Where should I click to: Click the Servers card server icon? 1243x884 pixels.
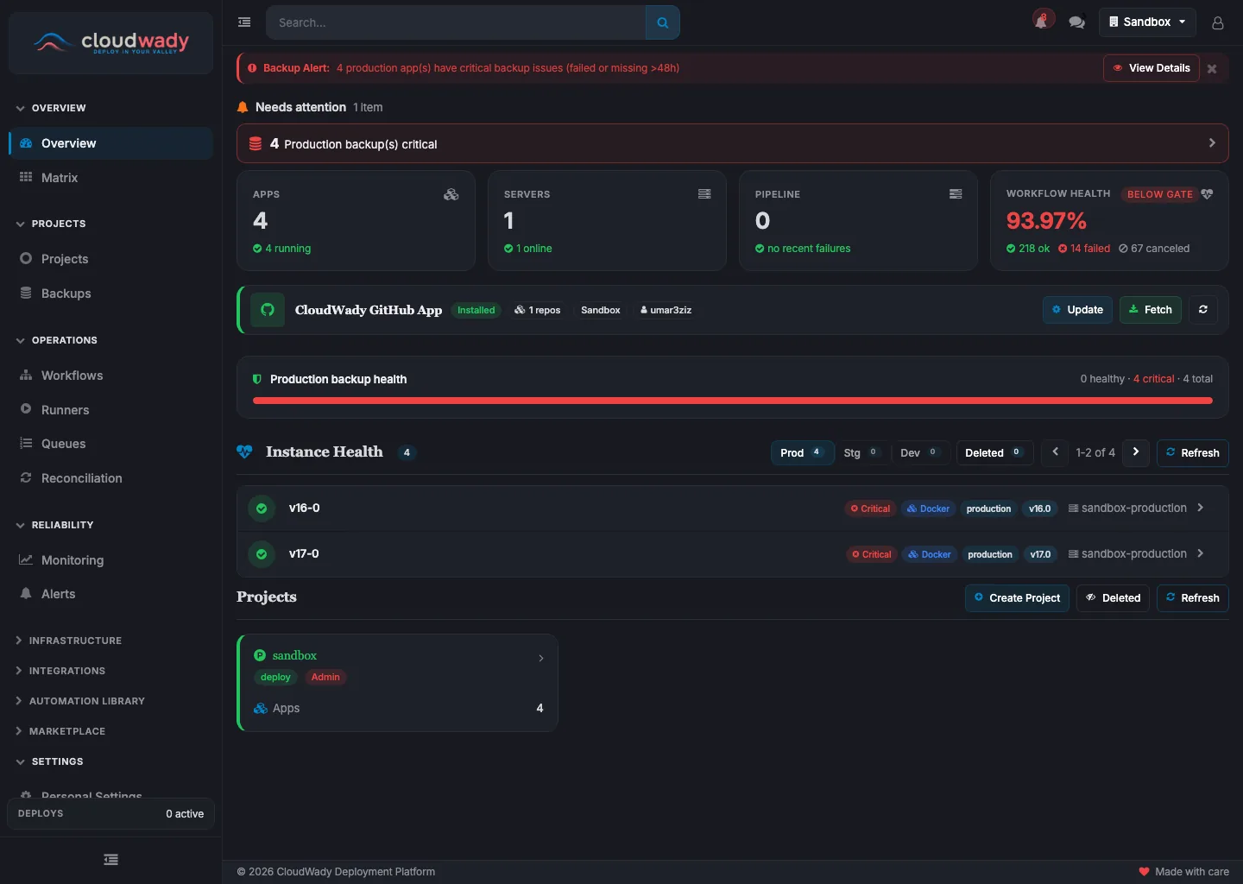tap(704, 194)
